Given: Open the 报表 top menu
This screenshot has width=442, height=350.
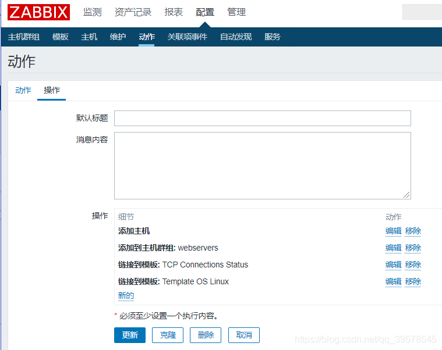Looking at the screenshot, I should 174,12.
